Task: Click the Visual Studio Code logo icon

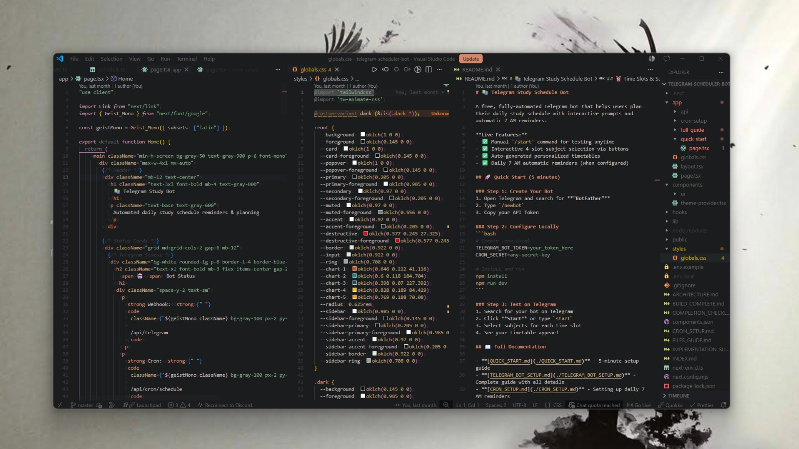Action: pyautogui.click(x=60, y=59)
